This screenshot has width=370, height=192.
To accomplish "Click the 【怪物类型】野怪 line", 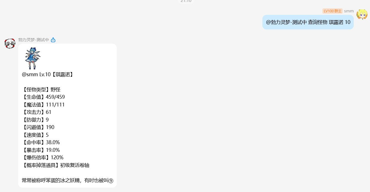I will 41,90.
